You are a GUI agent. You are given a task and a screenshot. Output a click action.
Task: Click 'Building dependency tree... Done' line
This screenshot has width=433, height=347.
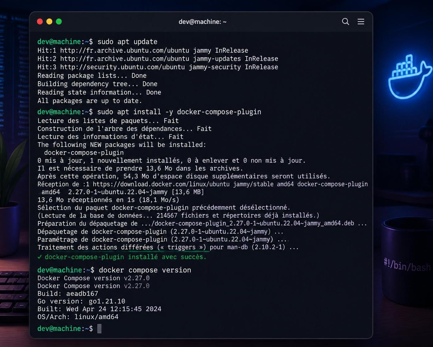(x=98, y=84)
